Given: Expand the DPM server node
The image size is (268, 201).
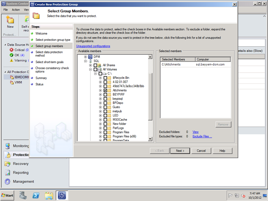Looking at the screenshot, I should tap(85, 57).
